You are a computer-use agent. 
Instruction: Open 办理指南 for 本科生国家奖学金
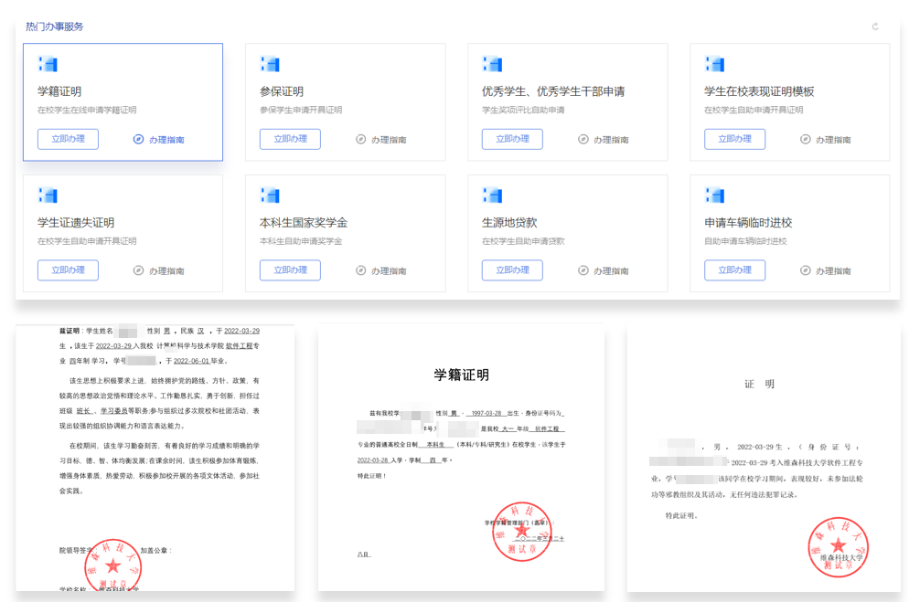point(381,271)
